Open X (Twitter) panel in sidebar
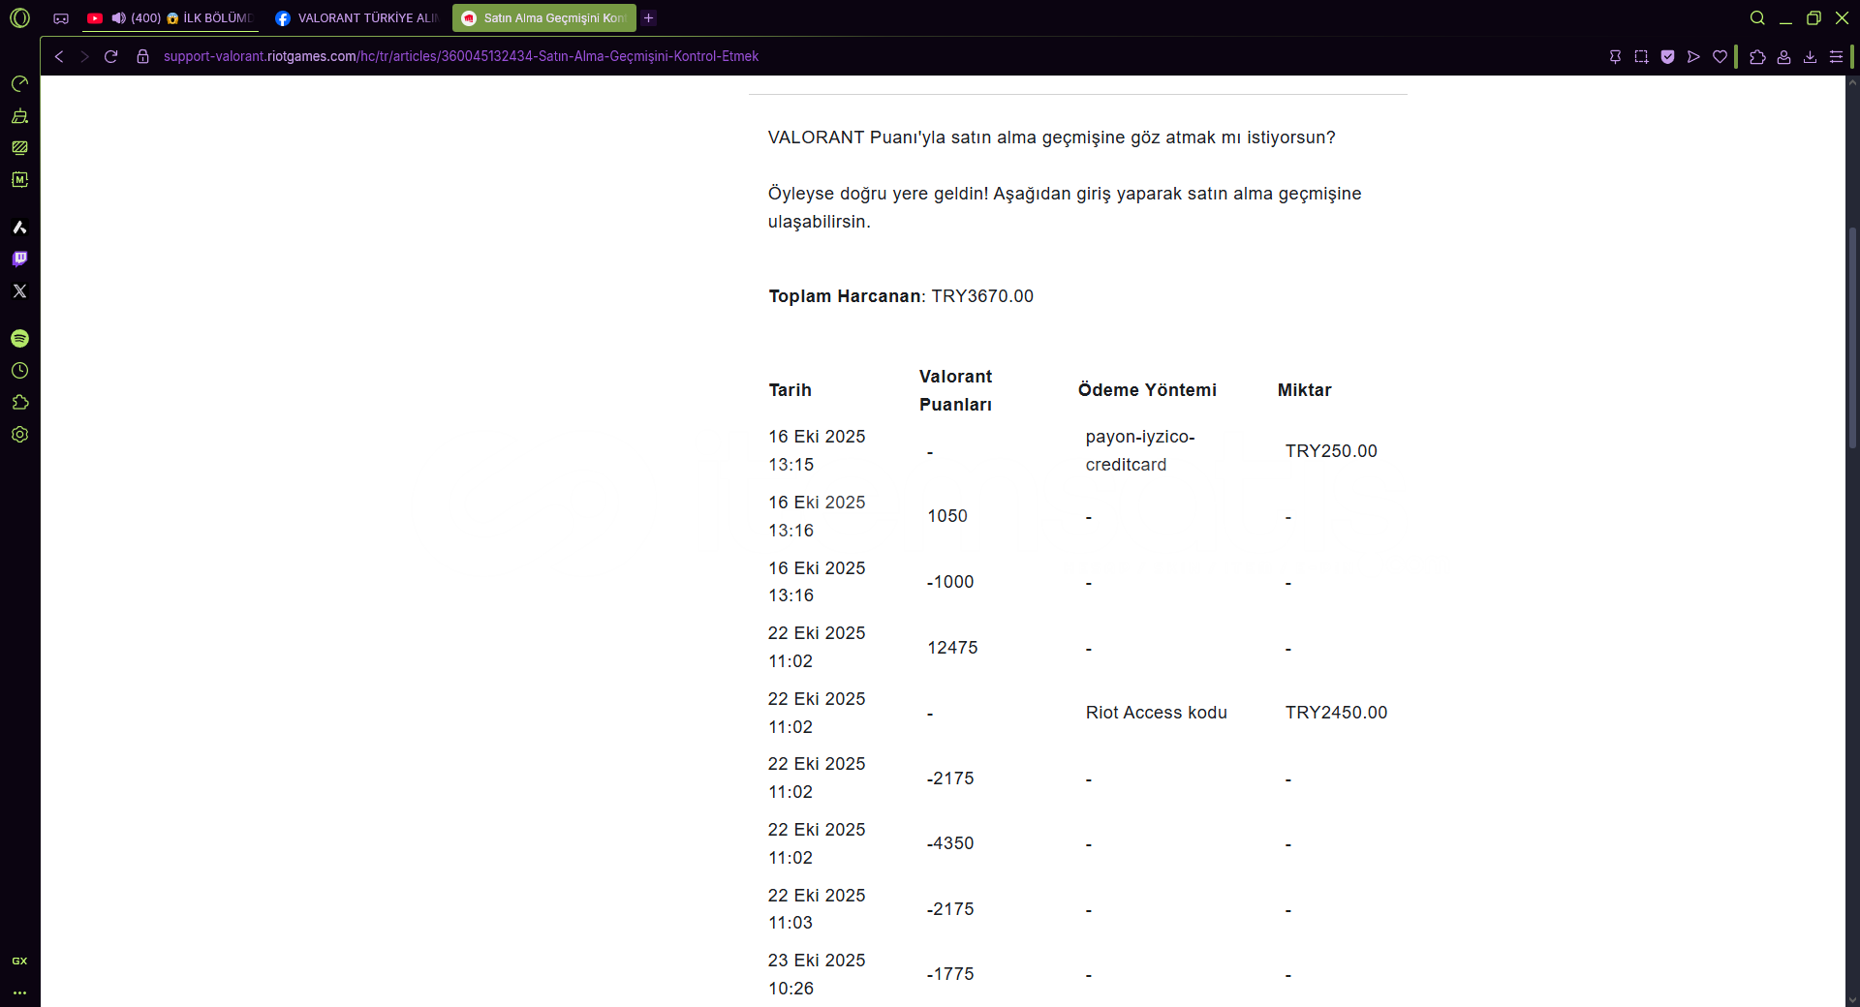The image size is (1860, 1007). click(19, 291)
